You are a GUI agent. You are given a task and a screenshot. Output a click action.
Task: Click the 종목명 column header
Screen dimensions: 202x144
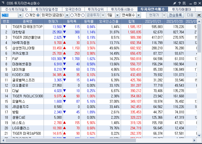click(28, 21)
